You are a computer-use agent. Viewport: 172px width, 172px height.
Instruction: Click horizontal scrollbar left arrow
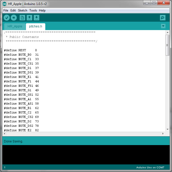(4, 134)
